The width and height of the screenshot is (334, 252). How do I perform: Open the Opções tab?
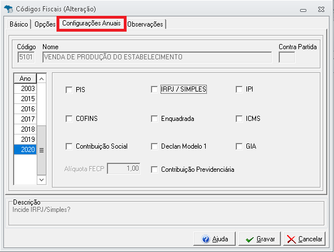pos(45,24)
